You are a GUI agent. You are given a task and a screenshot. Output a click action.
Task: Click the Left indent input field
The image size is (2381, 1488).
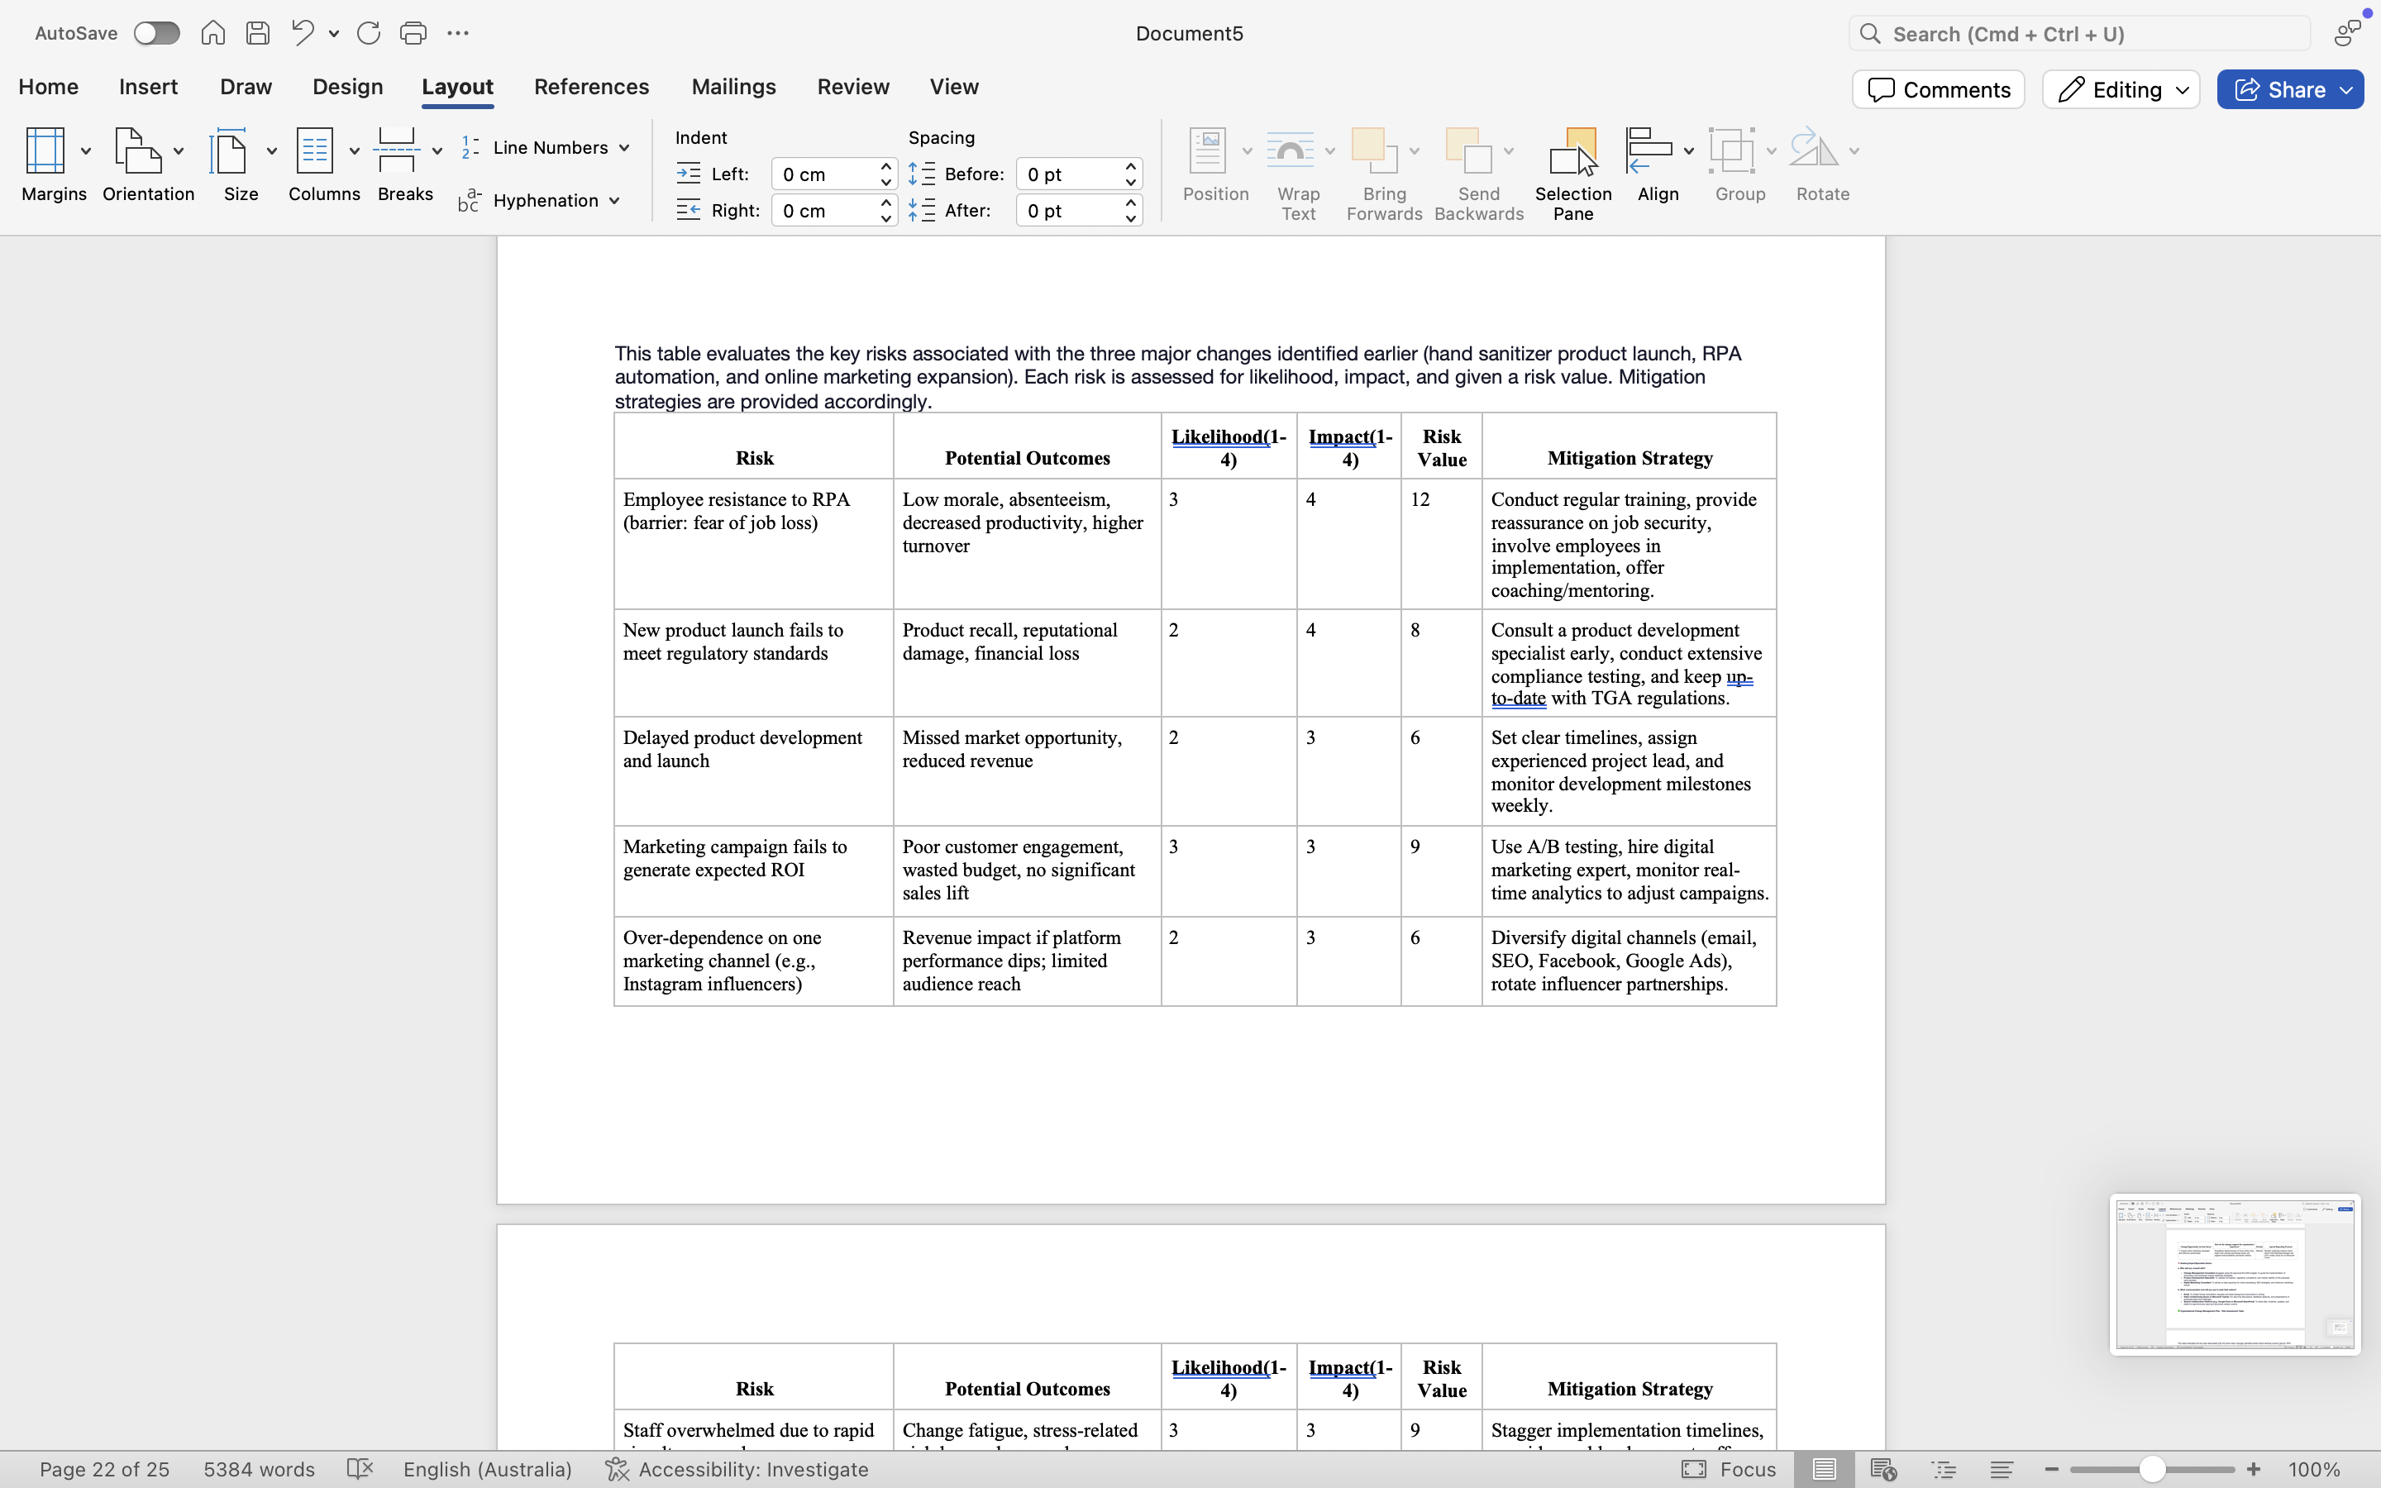823,174
